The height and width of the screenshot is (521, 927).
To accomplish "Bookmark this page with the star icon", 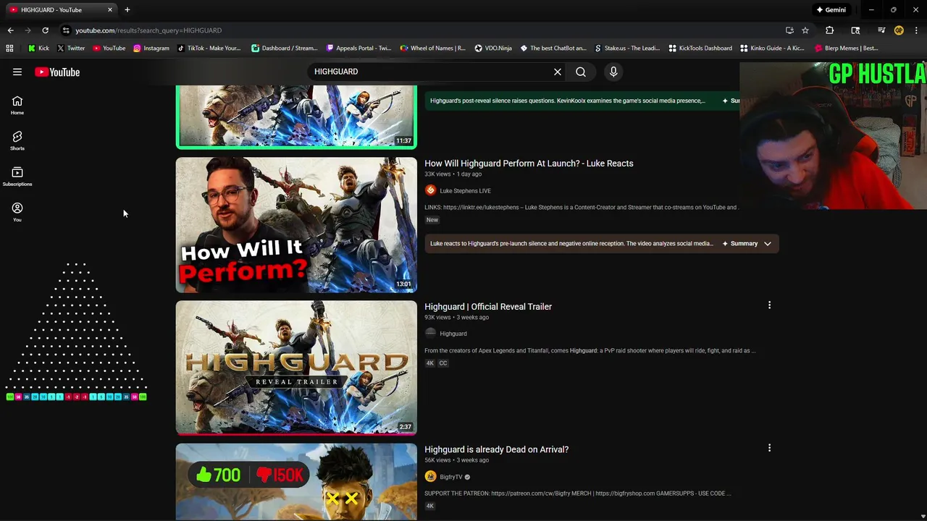I will click(x=805, y=30).
